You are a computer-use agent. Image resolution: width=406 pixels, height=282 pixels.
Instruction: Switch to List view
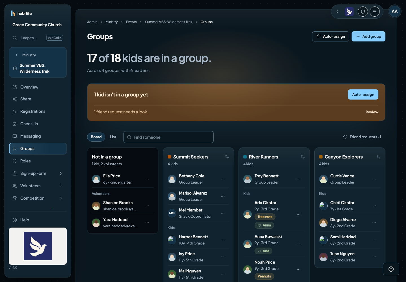[113, 137]
